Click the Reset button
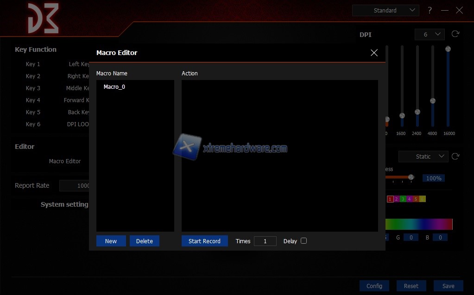The image size is (474, 295). [x=411, y=286]
